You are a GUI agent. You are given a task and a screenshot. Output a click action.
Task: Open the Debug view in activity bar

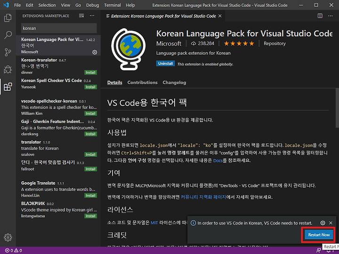pyautogui.click(x=8, y=69)
